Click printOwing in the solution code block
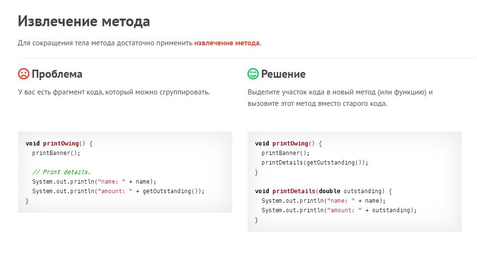This screenshot has width=477, height=258. click(289, 143)
